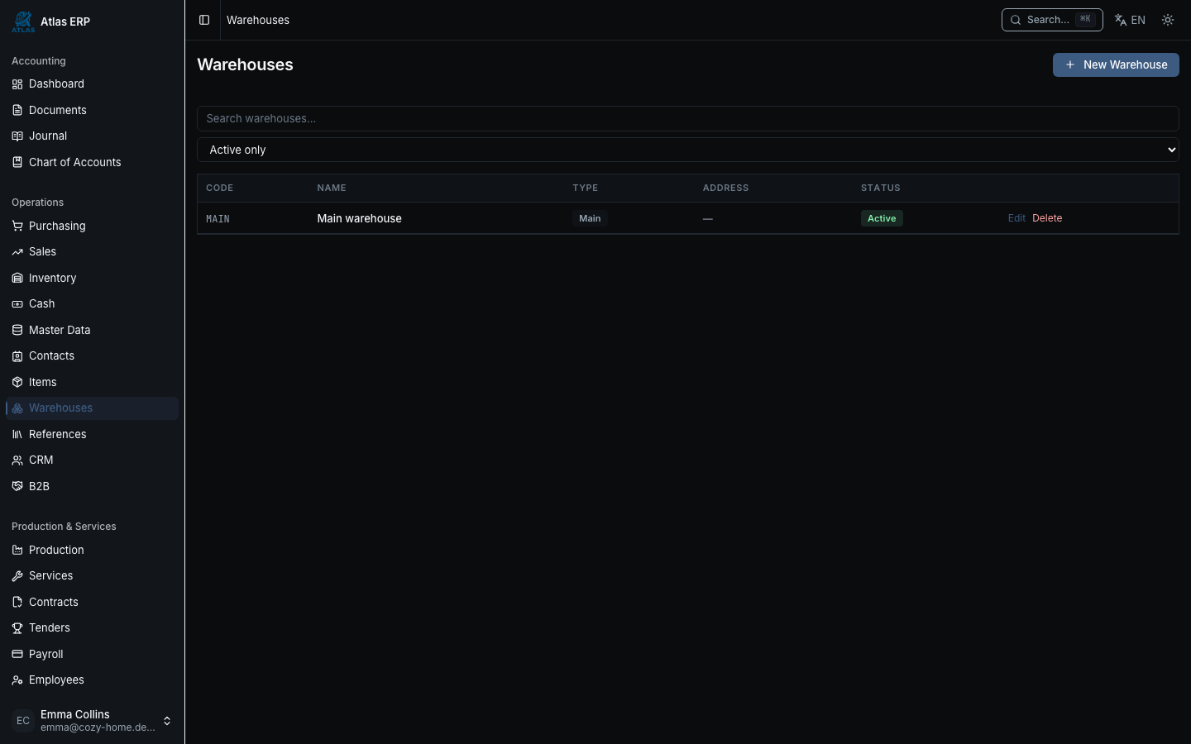Click the Main type badge

click(590, 218)
